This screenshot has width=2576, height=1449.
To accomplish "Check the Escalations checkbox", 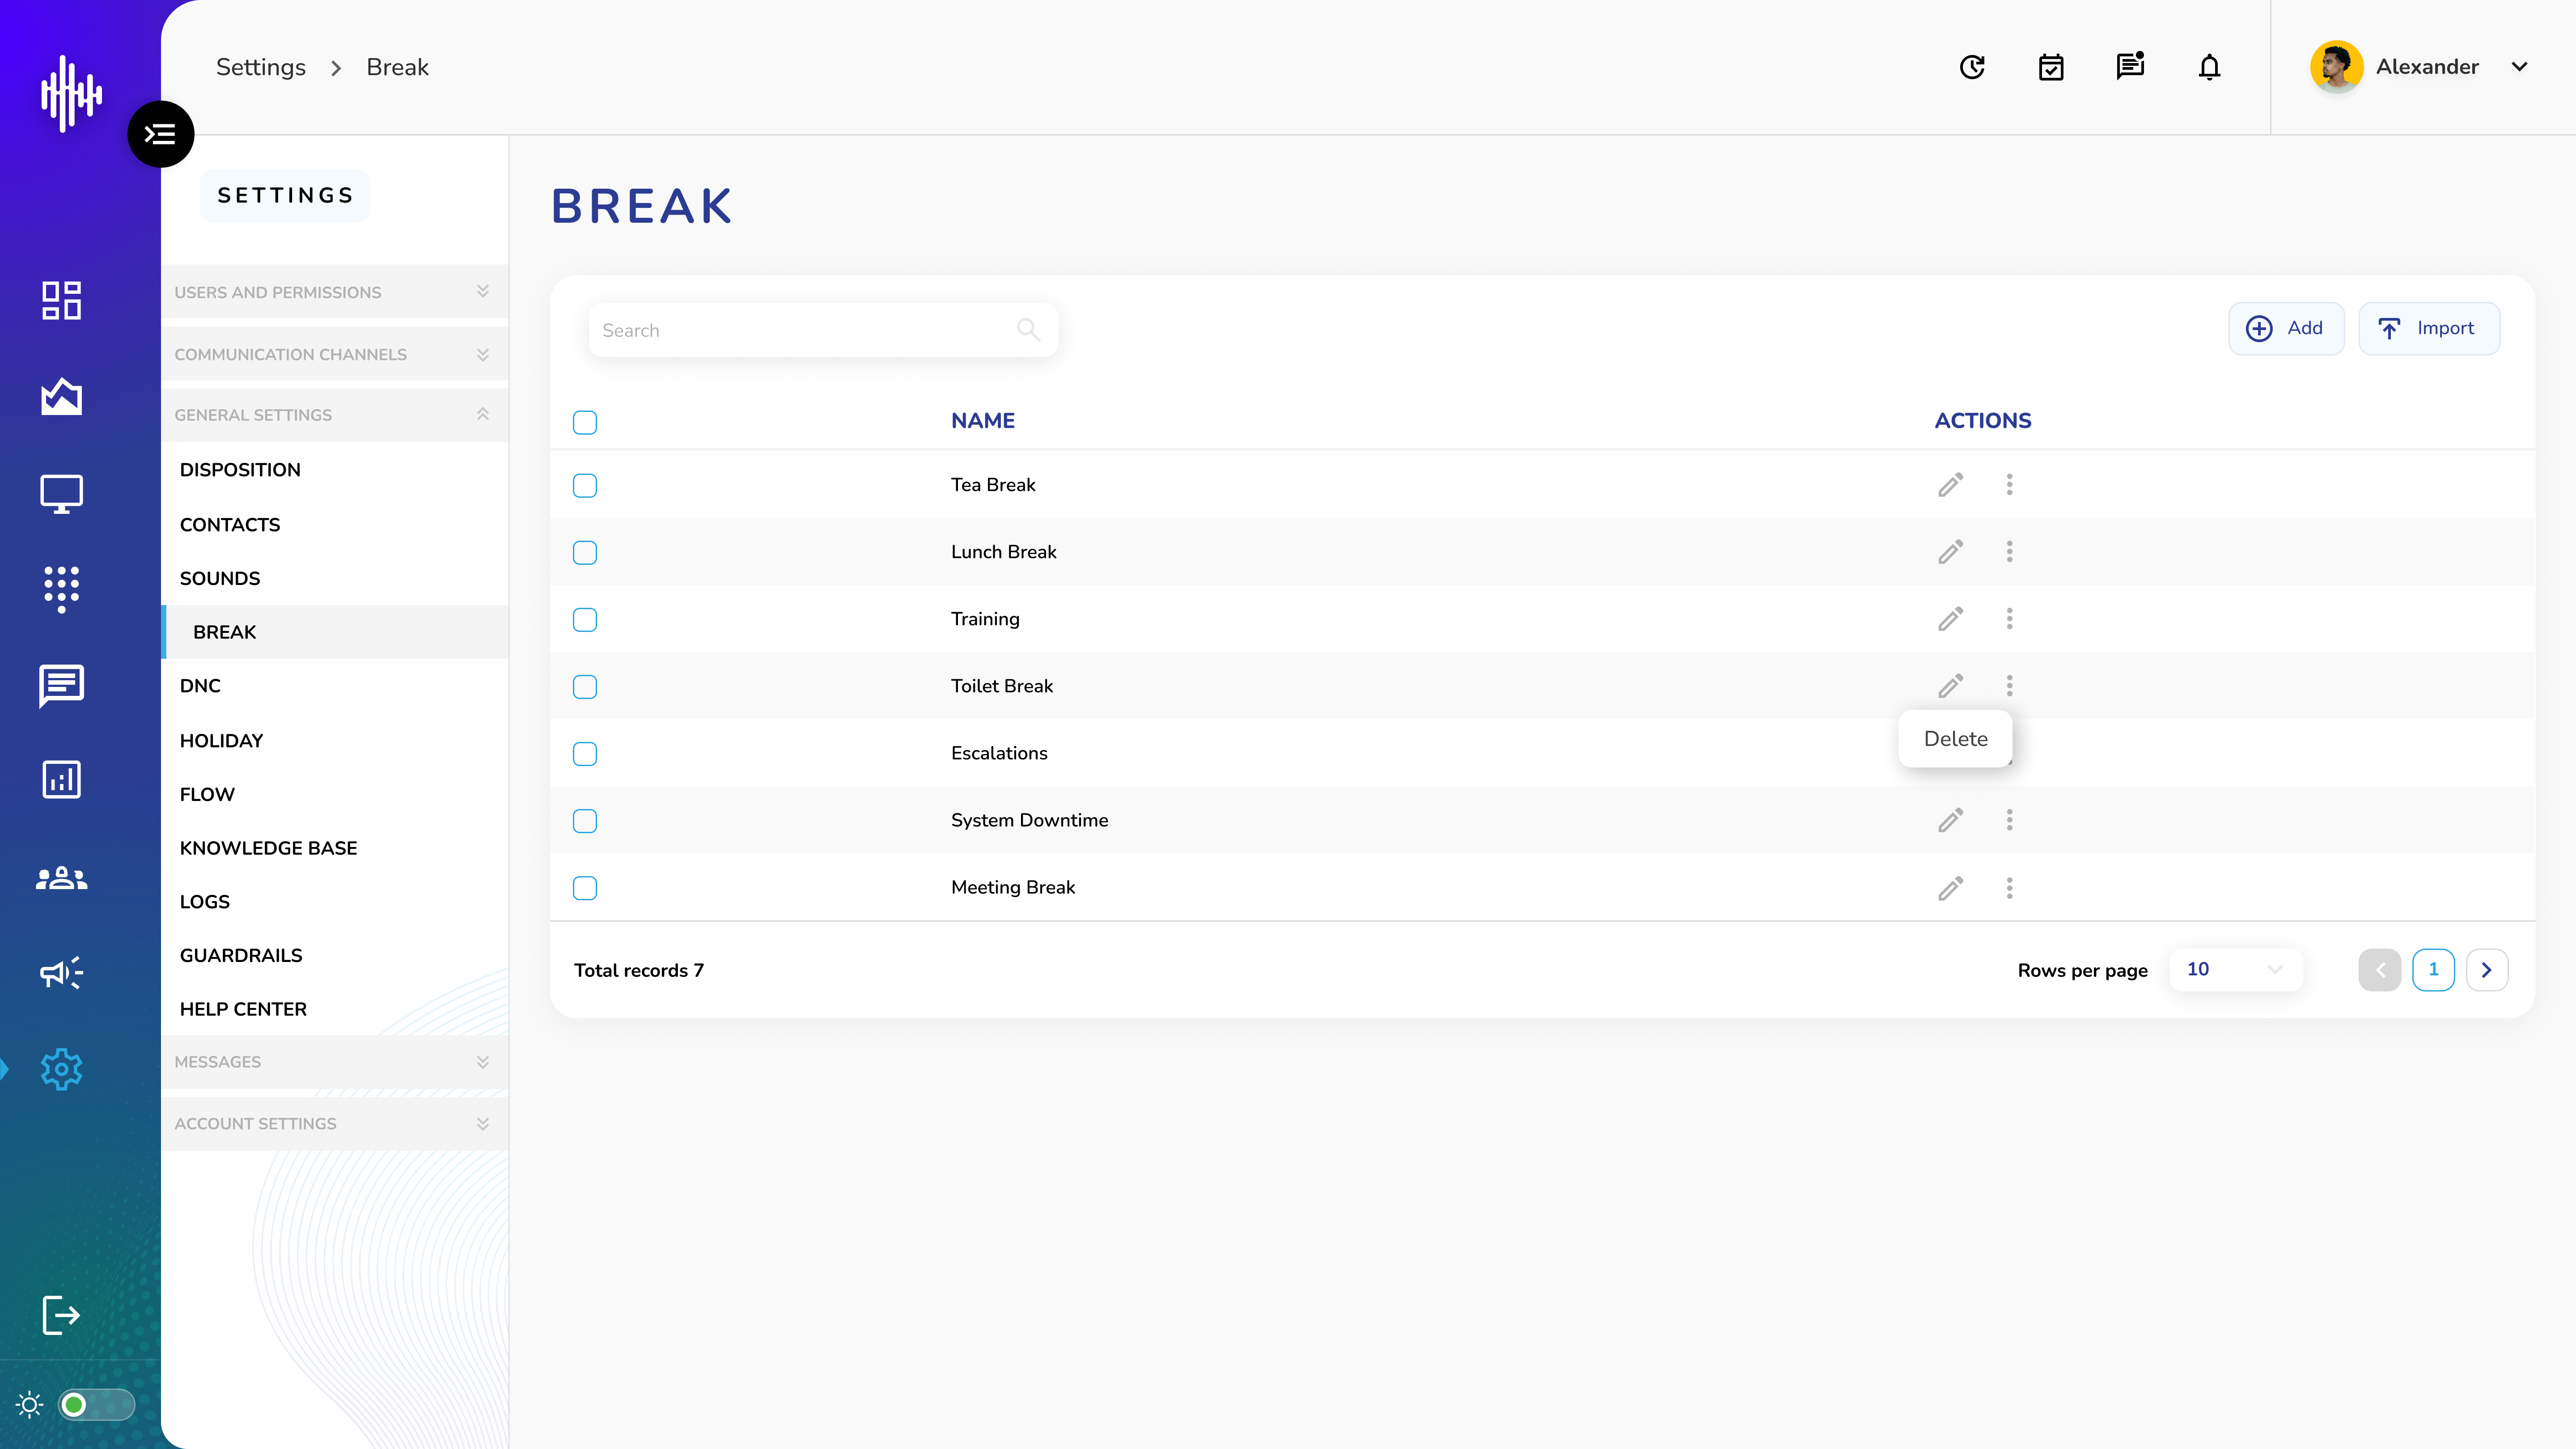I will click(x=585, y=754).
